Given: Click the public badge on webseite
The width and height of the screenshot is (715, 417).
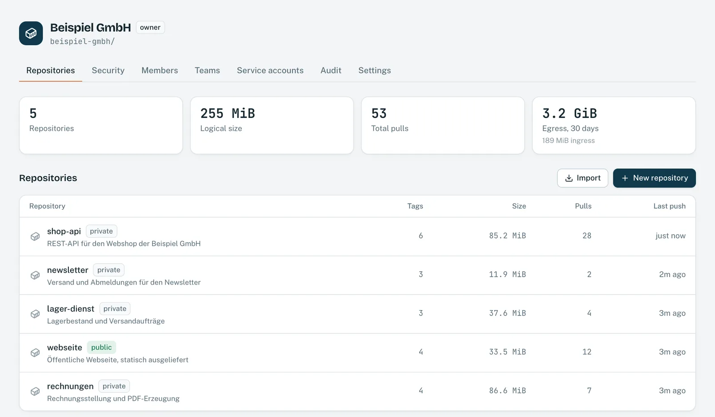Looking at the screenshot, I should point(101,347).
